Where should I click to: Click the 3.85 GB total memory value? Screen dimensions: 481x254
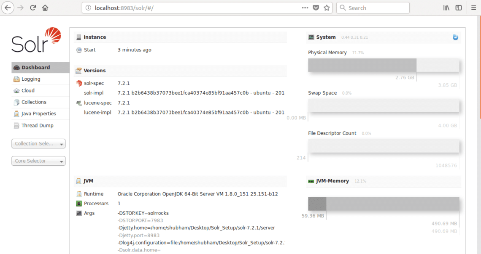pyautogui.click(x=448, y=85)
